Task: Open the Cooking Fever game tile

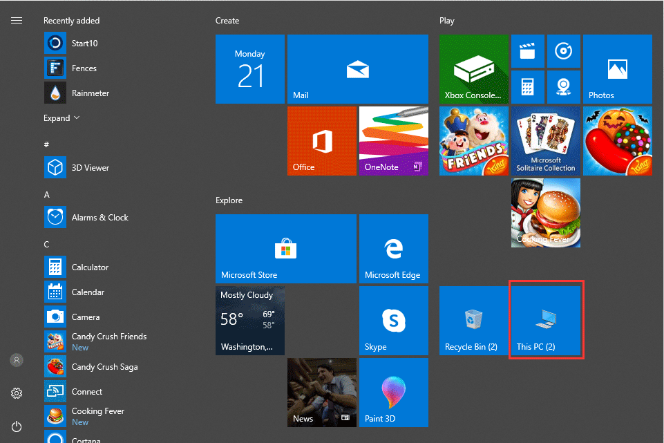Action: click(546, 213)
